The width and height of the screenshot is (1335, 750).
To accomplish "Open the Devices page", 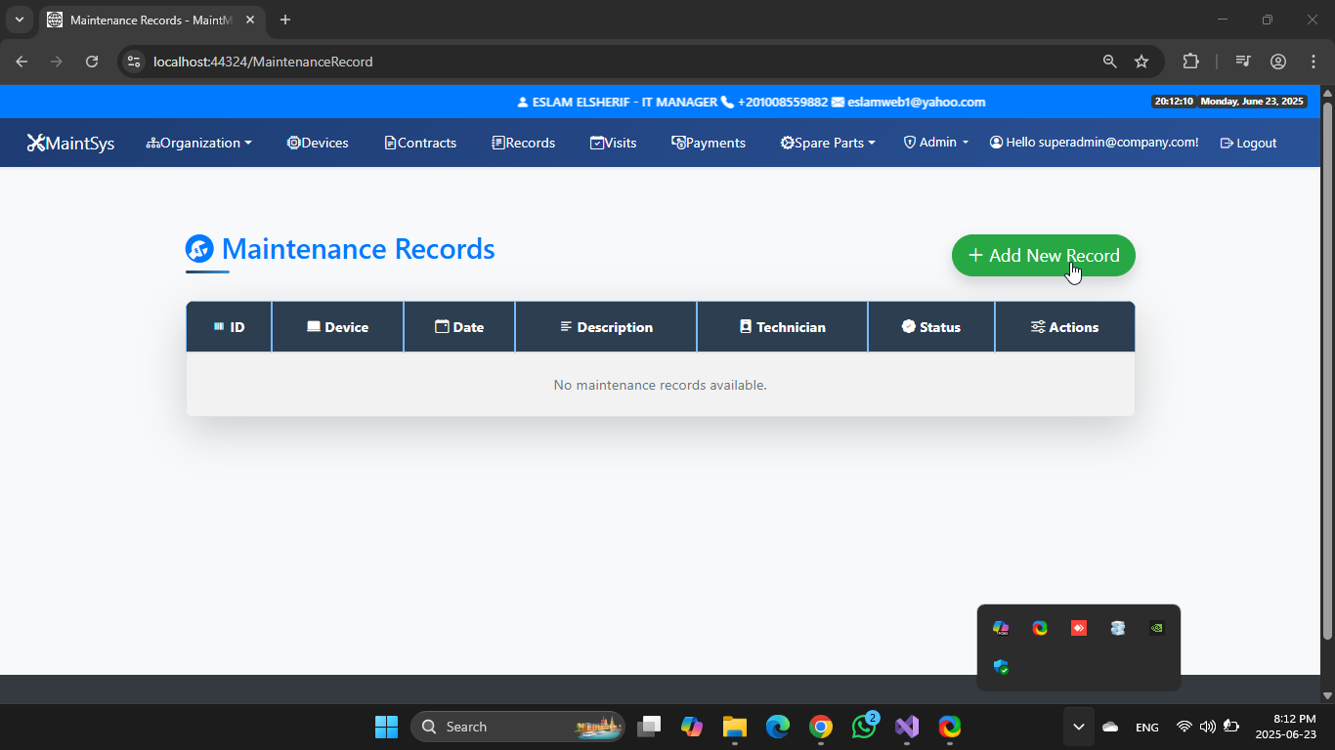I will 318,143.
